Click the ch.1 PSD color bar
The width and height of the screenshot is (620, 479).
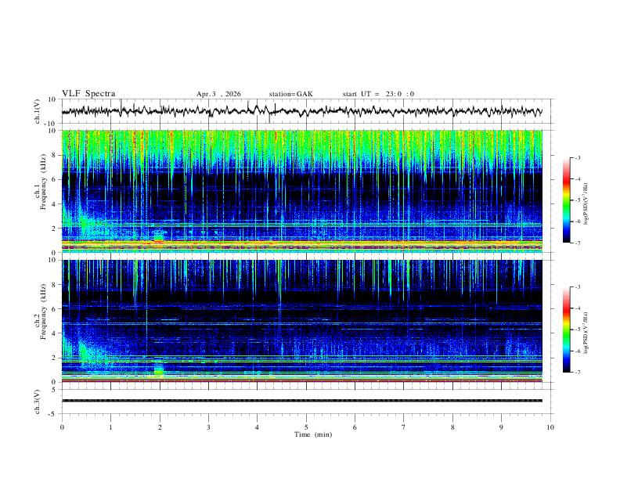[x=566, y=200]
